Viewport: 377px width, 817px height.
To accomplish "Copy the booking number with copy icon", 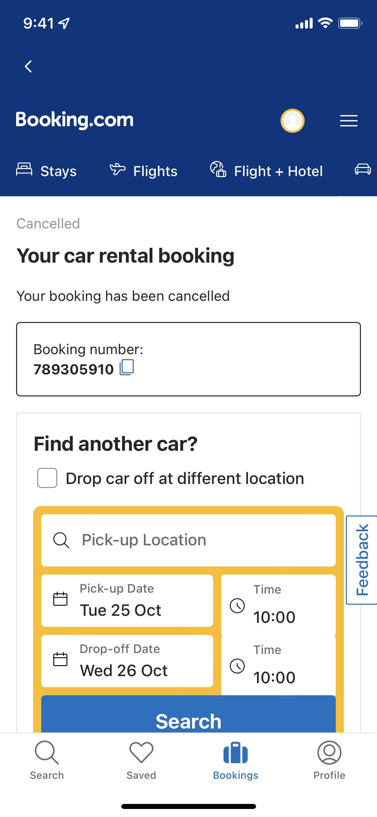I will (x=127, y=368).
